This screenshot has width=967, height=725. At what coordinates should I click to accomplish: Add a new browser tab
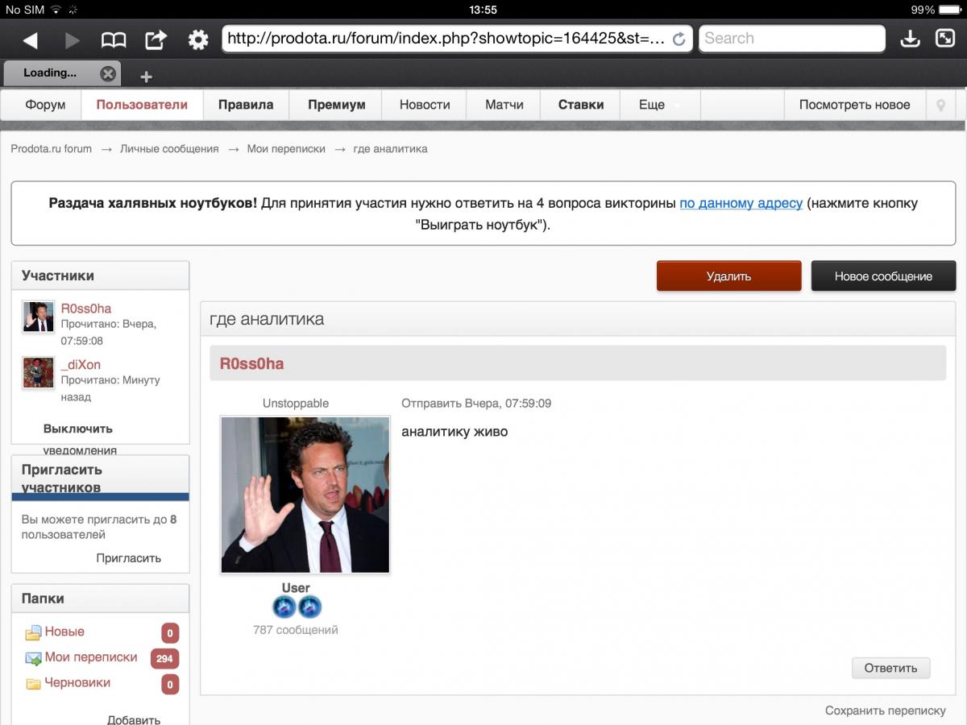pos(146,77)
